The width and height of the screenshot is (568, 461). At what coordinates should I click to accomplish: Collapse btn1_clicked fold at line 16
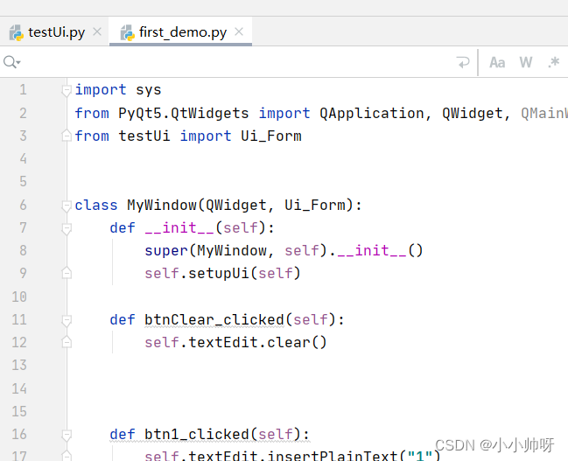(67, 435)
